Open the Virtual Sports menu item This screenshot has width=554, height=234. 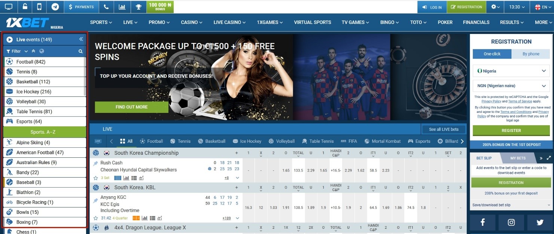(x=313, y=22)
